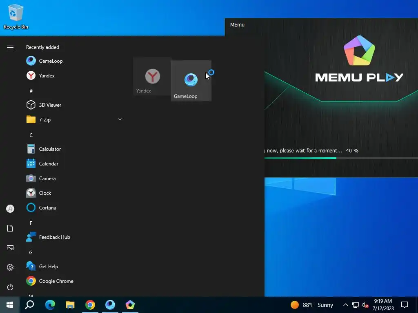This screenshot has height=313, width=418.
Task: Click the Recently added heading
Action: (42, 47)
